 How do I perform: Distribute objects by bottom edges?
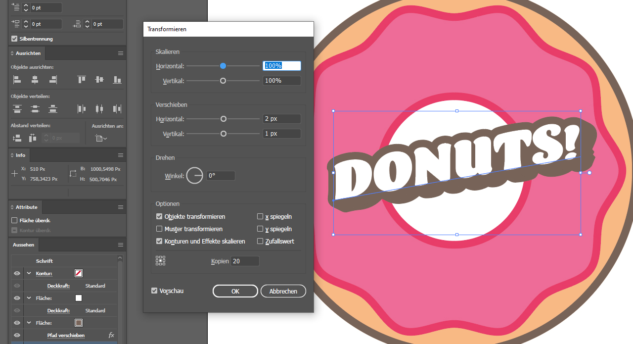[53, 109]
